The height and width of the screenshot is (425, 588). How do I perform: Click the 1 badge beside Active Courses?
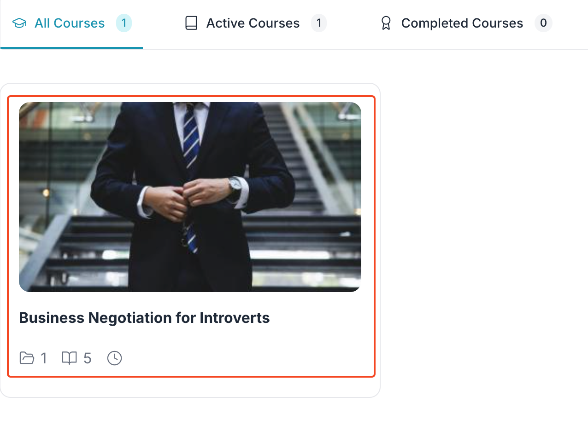[x=319, y=23]
